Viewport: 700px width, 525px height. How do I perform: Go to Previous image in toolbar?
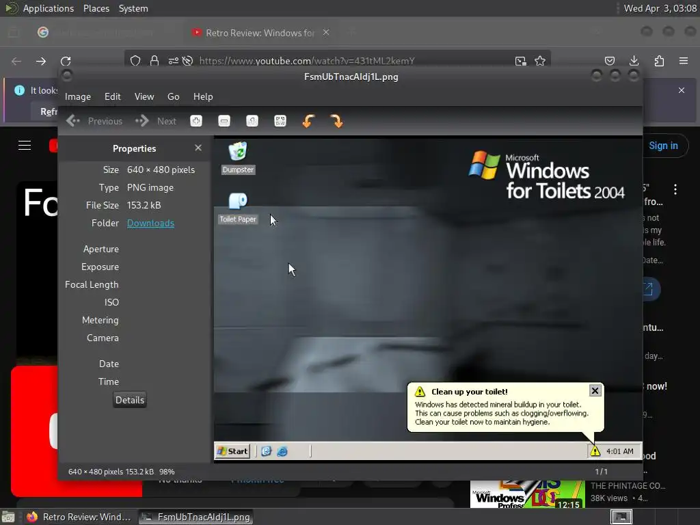point(94,121)
